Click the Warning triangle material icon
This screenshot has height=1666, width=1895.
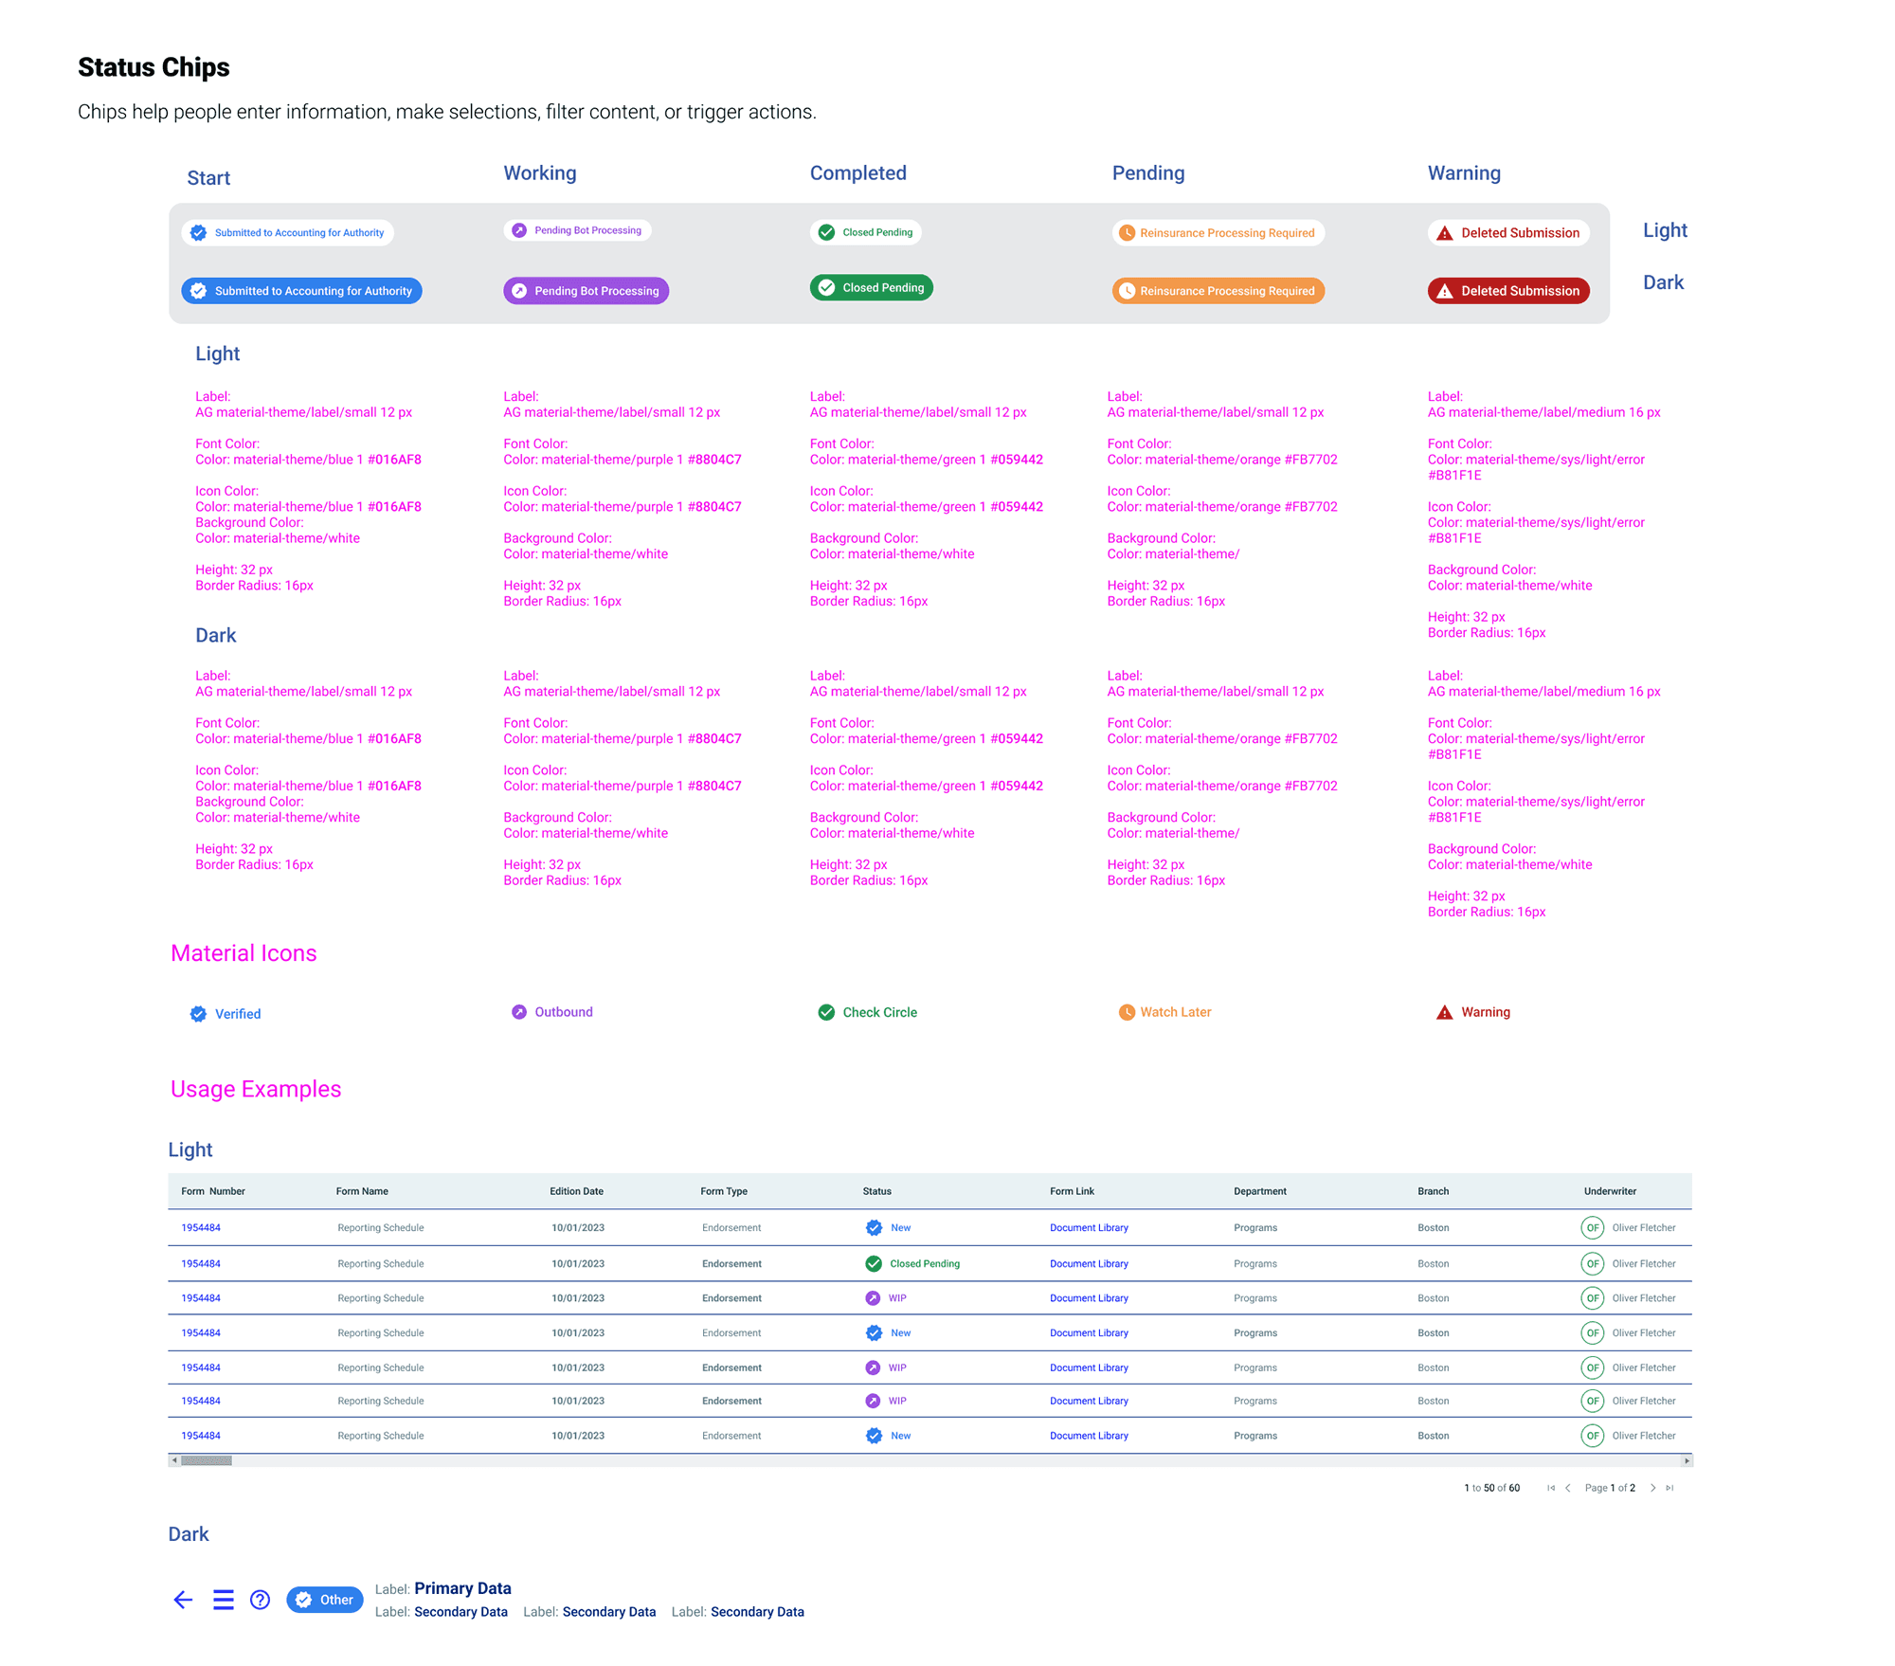tap(1444, 1012)
